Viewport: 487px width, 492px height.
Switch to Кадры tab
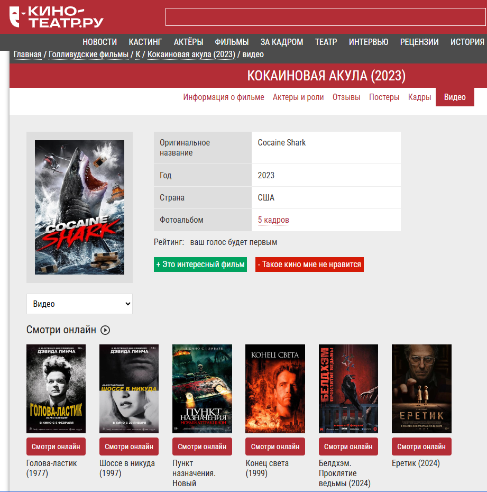pos(419,97)
